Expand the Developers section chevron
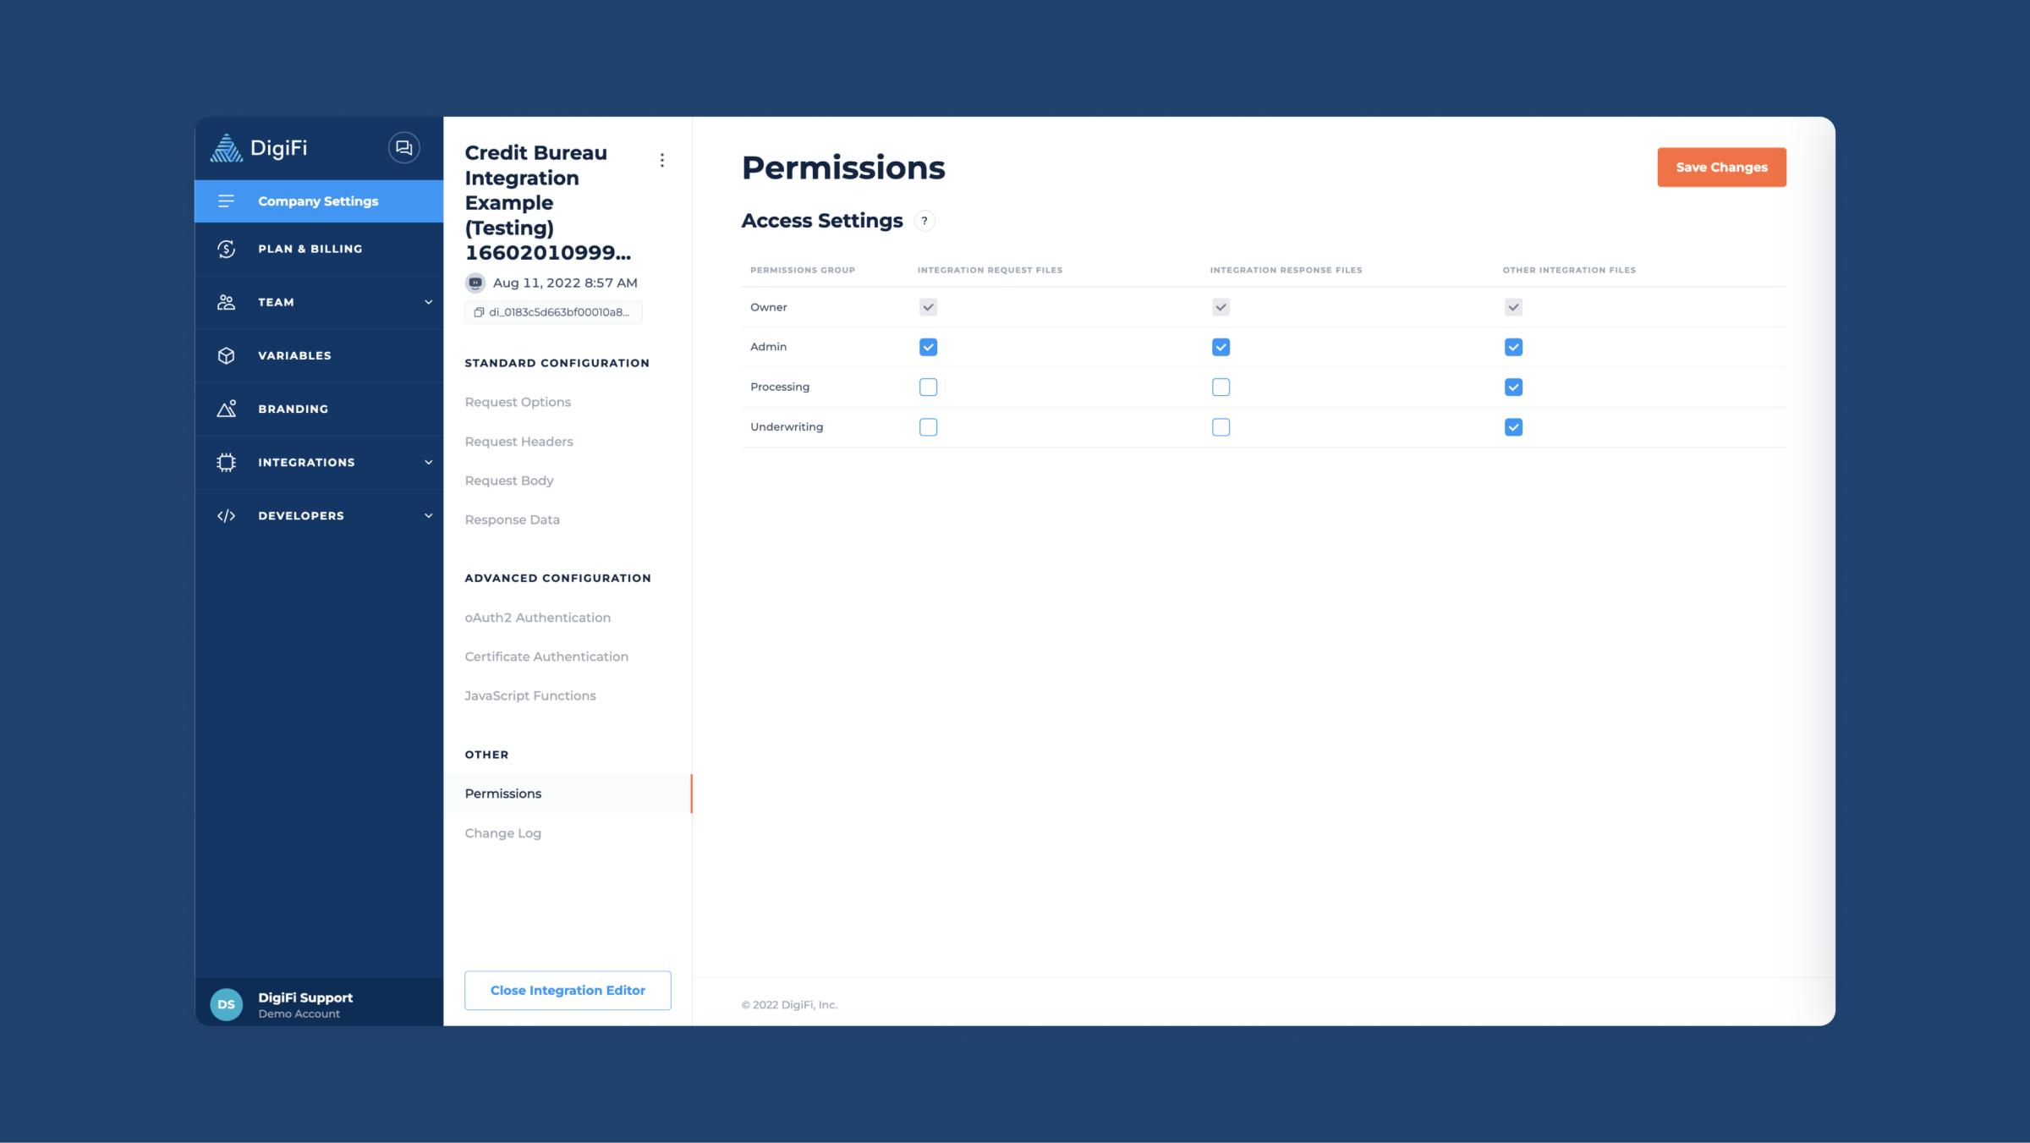The image size is (2030, 1143). (x=428, y=515)
